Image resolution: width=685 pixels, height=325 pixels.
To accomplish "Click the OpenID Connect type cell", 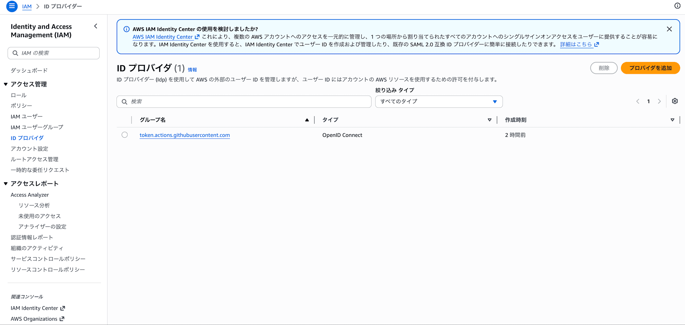I will point(342,135).
